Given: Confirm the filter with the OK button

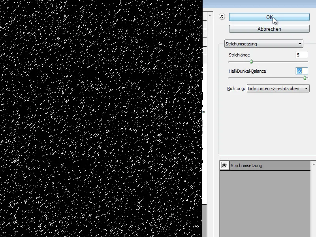Looking at the screenshot, I should [269, 17].
